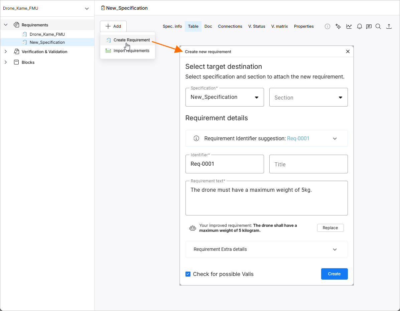400x311 pixels.
Task: Click the export upload icon
Action: click(389, 26)
